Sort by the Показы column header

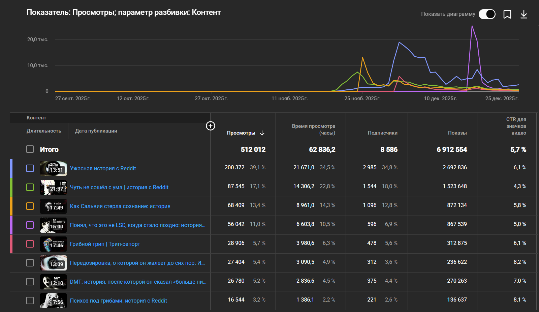[457, 133]
